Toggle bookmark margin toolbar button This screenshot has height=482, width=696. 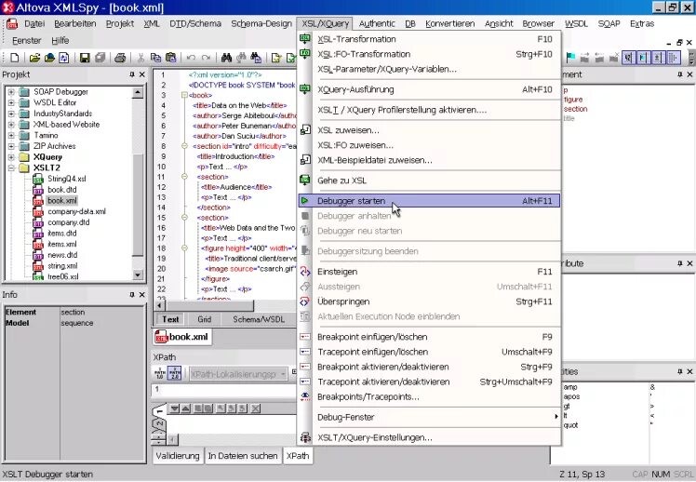644,58
